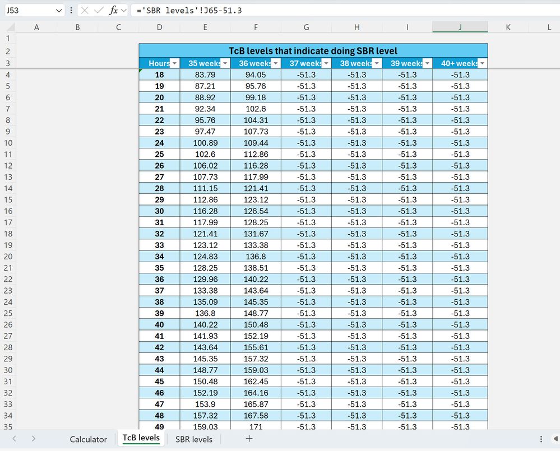
Task: Click the formula bar with SBR levels formula
Action: coord(345,10)
